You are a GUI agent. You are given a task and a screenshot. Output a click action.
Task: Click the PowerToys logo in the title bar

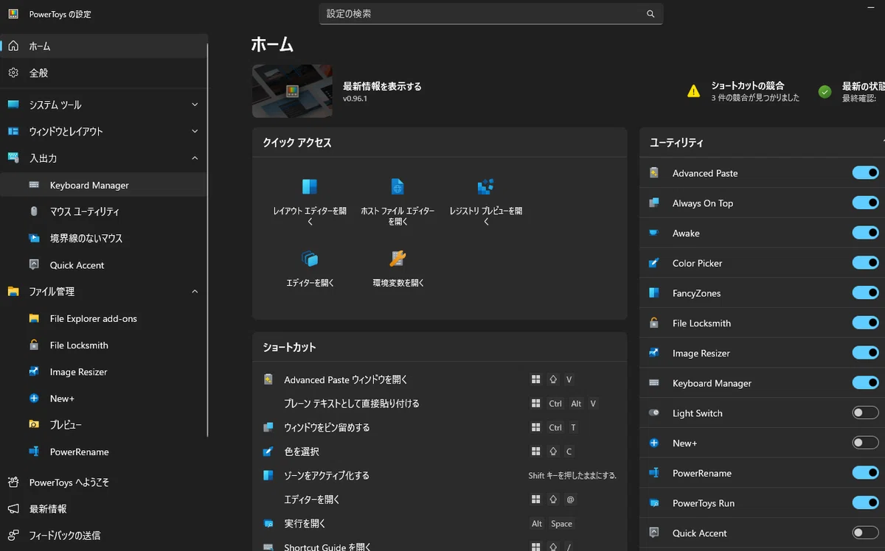click(x=13, y=14)
